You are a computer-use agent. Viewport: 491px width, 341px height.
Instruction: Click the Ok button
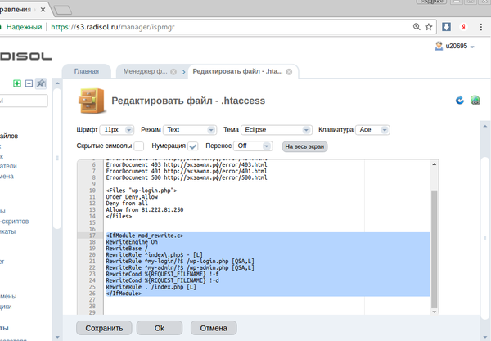160,328
